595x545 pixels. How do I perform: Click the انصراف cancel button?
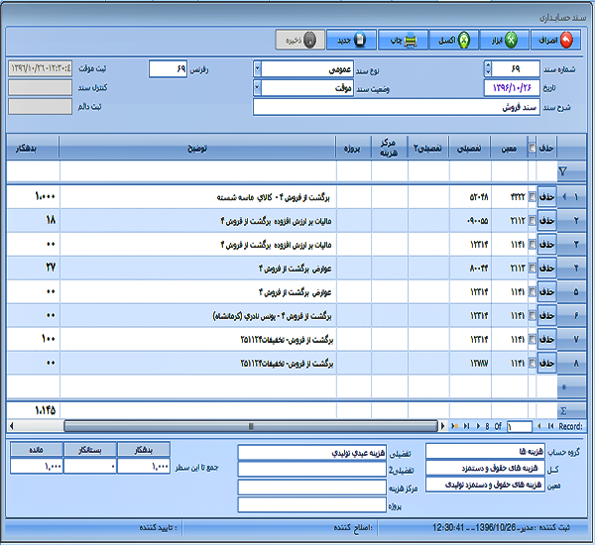pyautogui.click(x=555, y=40)
